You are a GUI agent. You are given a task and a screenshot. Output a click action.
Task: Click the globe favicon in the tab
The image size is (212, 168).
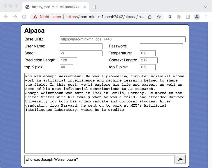[x=27, y=7]
